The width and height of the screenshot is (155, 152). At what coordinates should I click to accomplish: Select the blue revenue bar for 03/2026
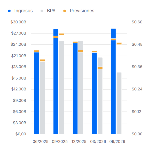coord(94,92)
